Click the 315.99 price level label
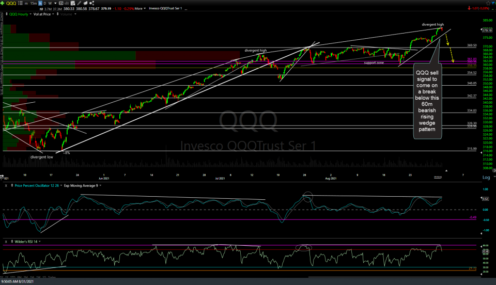Image resolution: width=496 pixels, height=285 pixels. (472, 149)
